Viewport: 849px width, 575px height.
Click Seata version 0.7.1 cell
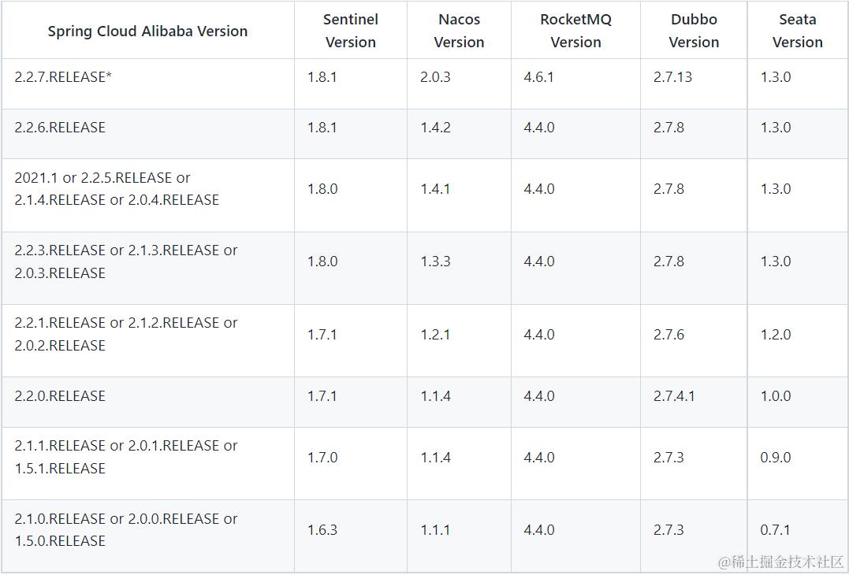tap(775, 530)
